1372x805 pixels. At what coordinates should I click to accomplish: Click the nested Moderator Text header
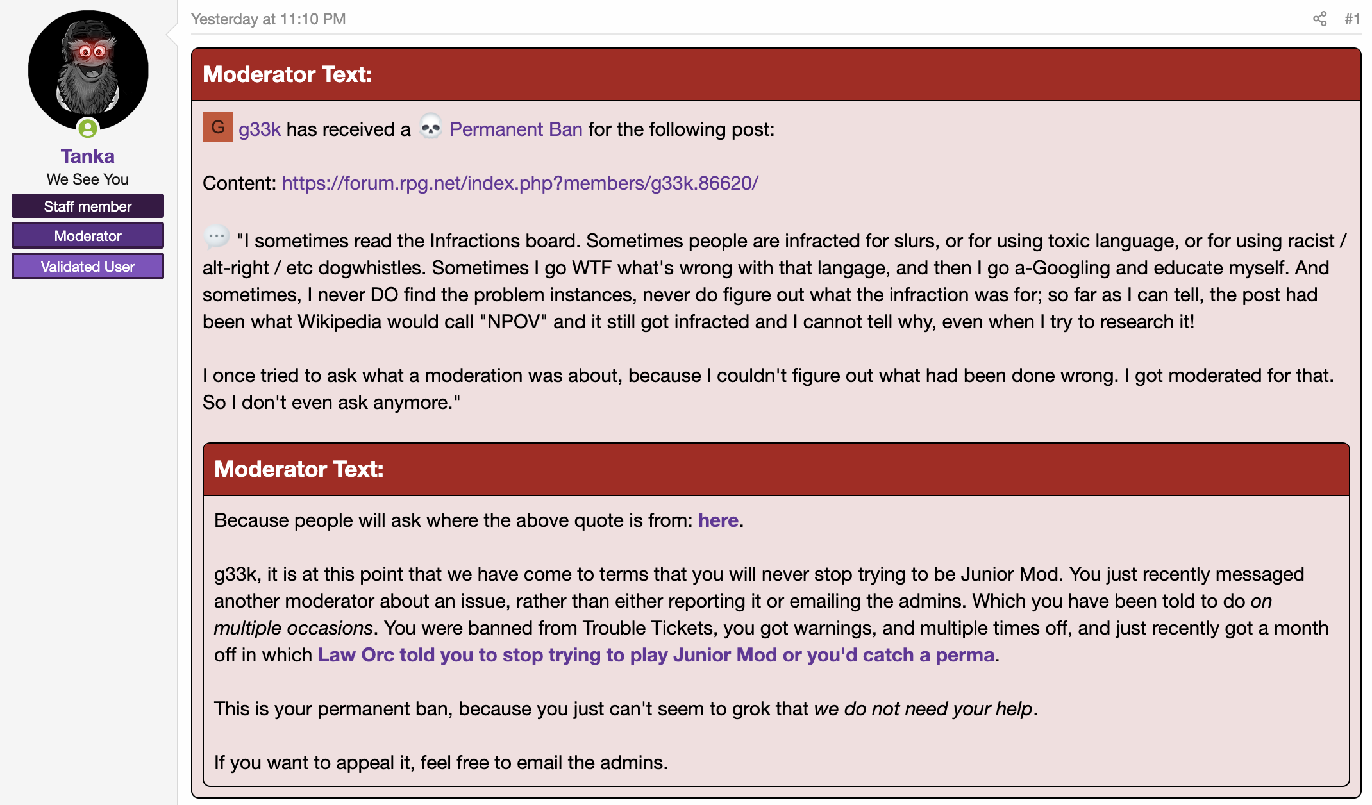776,469
